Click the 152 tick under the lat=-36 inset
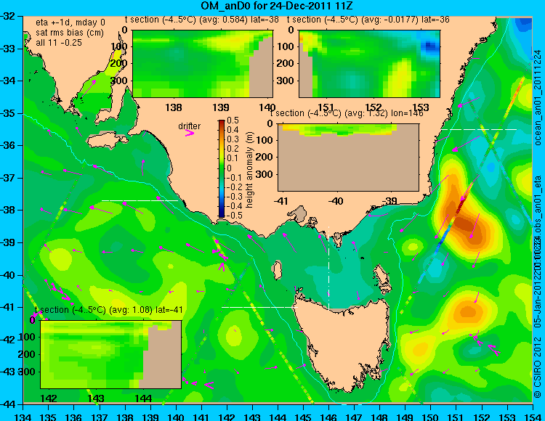Screen dimensions: 545x421 (x=374, y=107)
